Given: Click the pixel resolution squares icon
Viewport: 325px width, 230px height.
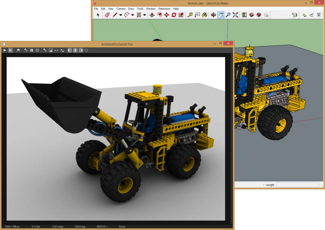Looking at the screenshot, I should click(x=45, y=50).
